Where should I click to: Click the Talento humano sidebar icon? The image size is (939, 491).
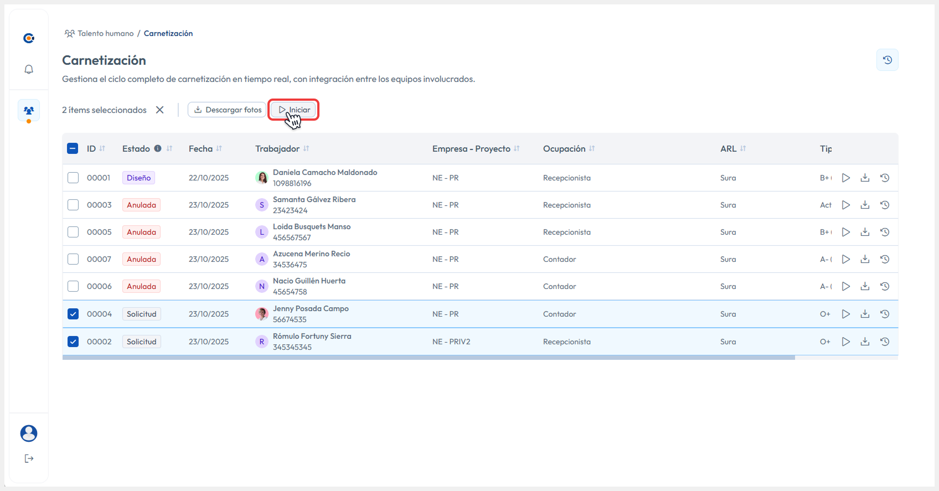[29, 111]
